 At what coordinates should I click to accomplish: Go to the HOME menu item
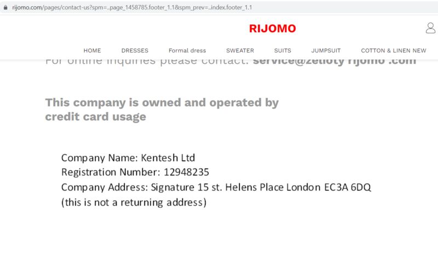(x=92, y=50)
